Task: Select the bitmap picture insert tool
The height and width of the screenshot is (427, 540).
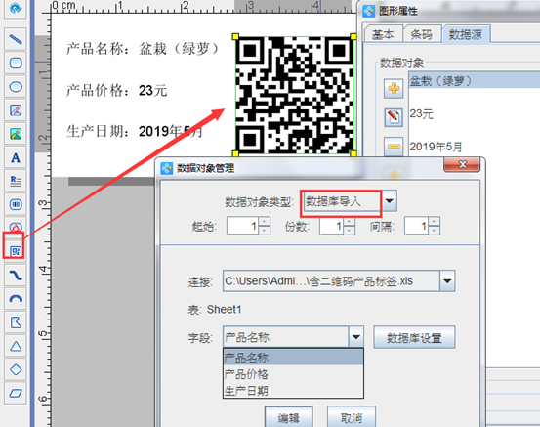Action: coord(16,134)
